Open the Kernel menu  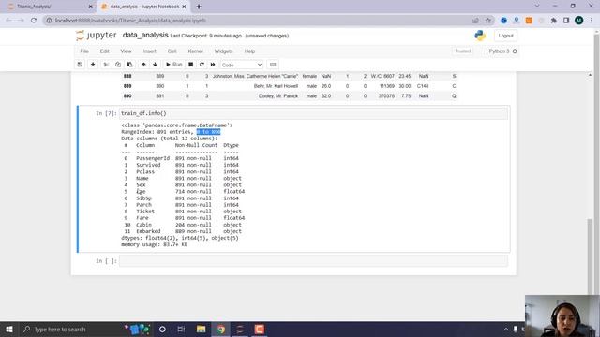point(195,51)
